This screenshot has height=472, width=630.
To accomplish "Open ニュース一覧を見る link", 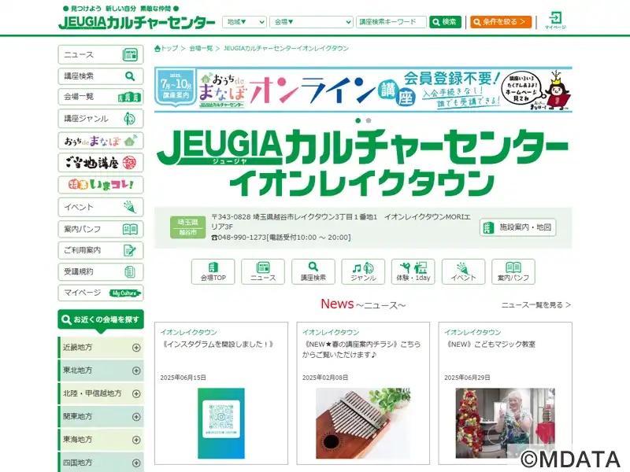I will pos(536,305).
